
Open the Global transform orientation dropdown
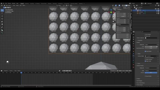[59, 5]
